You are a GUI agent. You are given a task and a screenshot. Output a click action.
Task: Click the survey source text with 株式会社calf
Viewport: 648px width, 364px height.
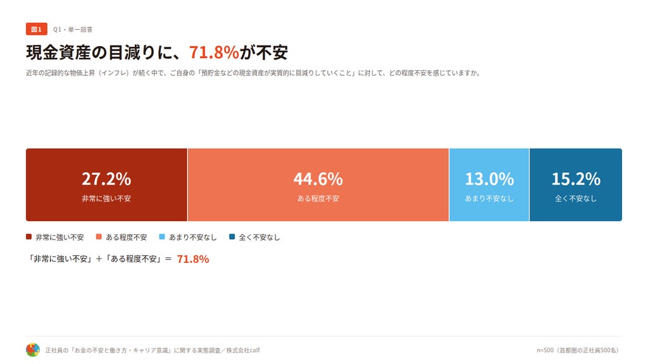pyautogui.click(x=153, y=350)
